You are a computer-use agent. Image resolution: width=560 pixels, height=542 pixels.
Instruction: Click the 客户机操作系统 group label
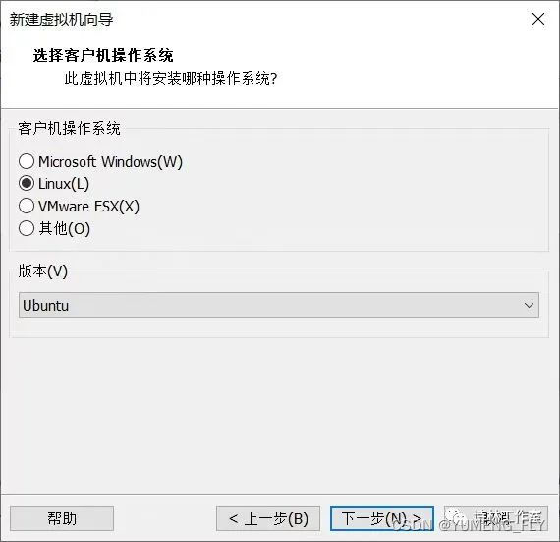click(70, 128)
